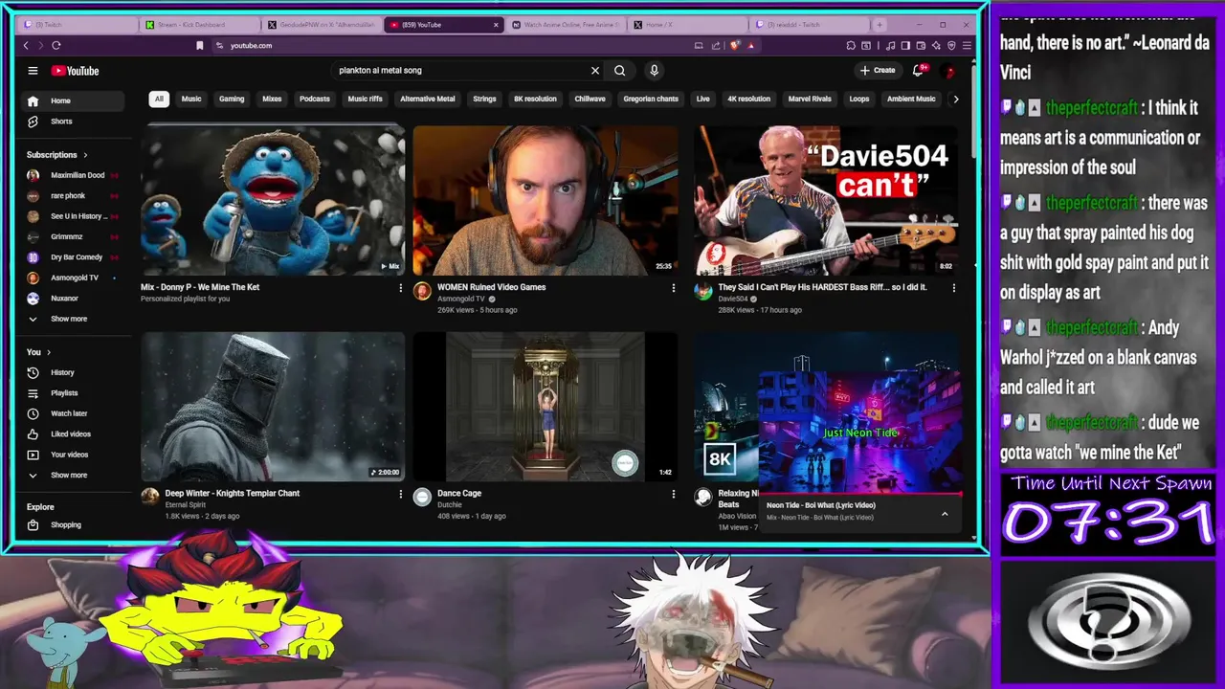The height and width of the screenshot is (689, 1225).
Task: Switch to the Watch Anime Online browser tab
Action: (x=565, y=25)
